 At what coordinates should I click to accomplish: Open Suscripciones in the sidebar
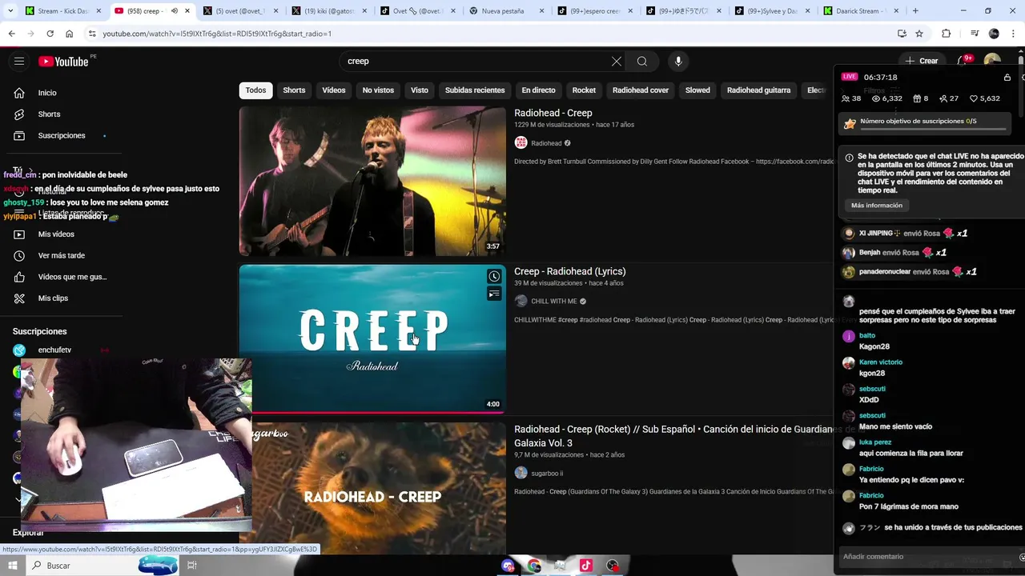click(x=61, y=135)
